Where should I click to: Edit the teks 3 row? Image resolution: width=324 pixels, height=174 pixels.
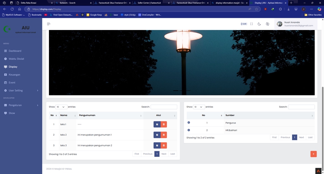coord(157,145)
